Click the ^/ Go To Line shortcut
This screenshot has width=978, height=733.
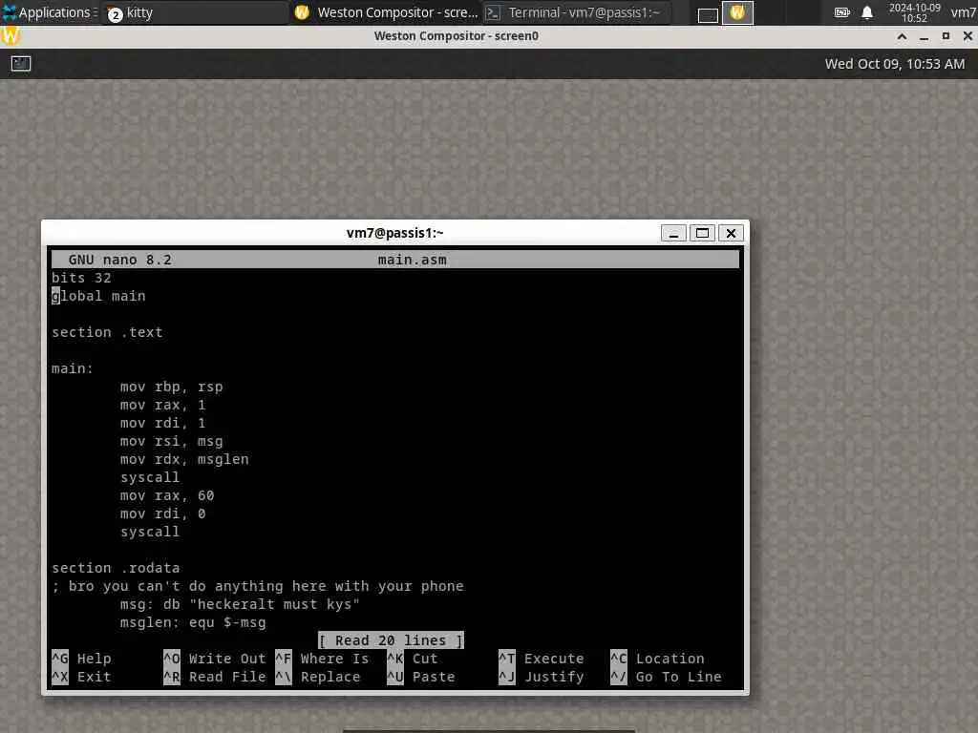click(x=666, y=677)
